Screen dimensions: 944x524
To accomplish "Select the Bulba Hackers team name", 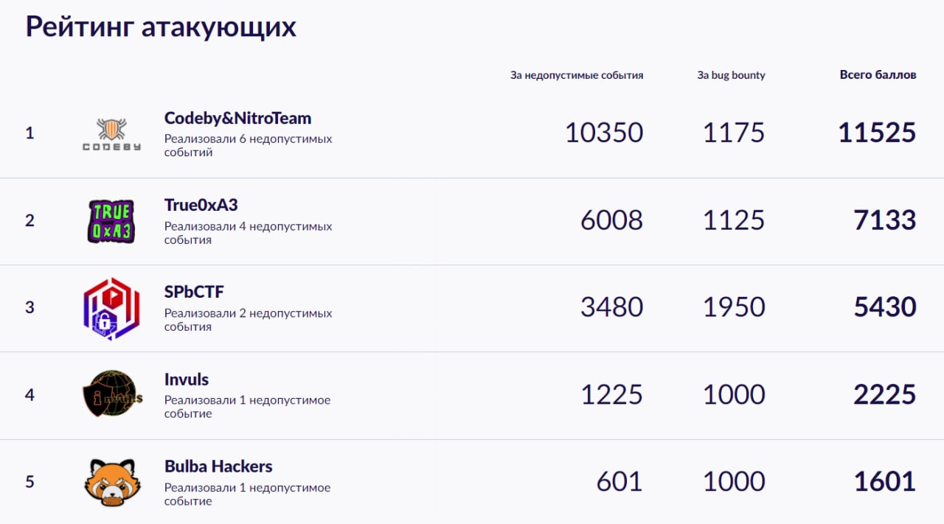I will 218,467.
